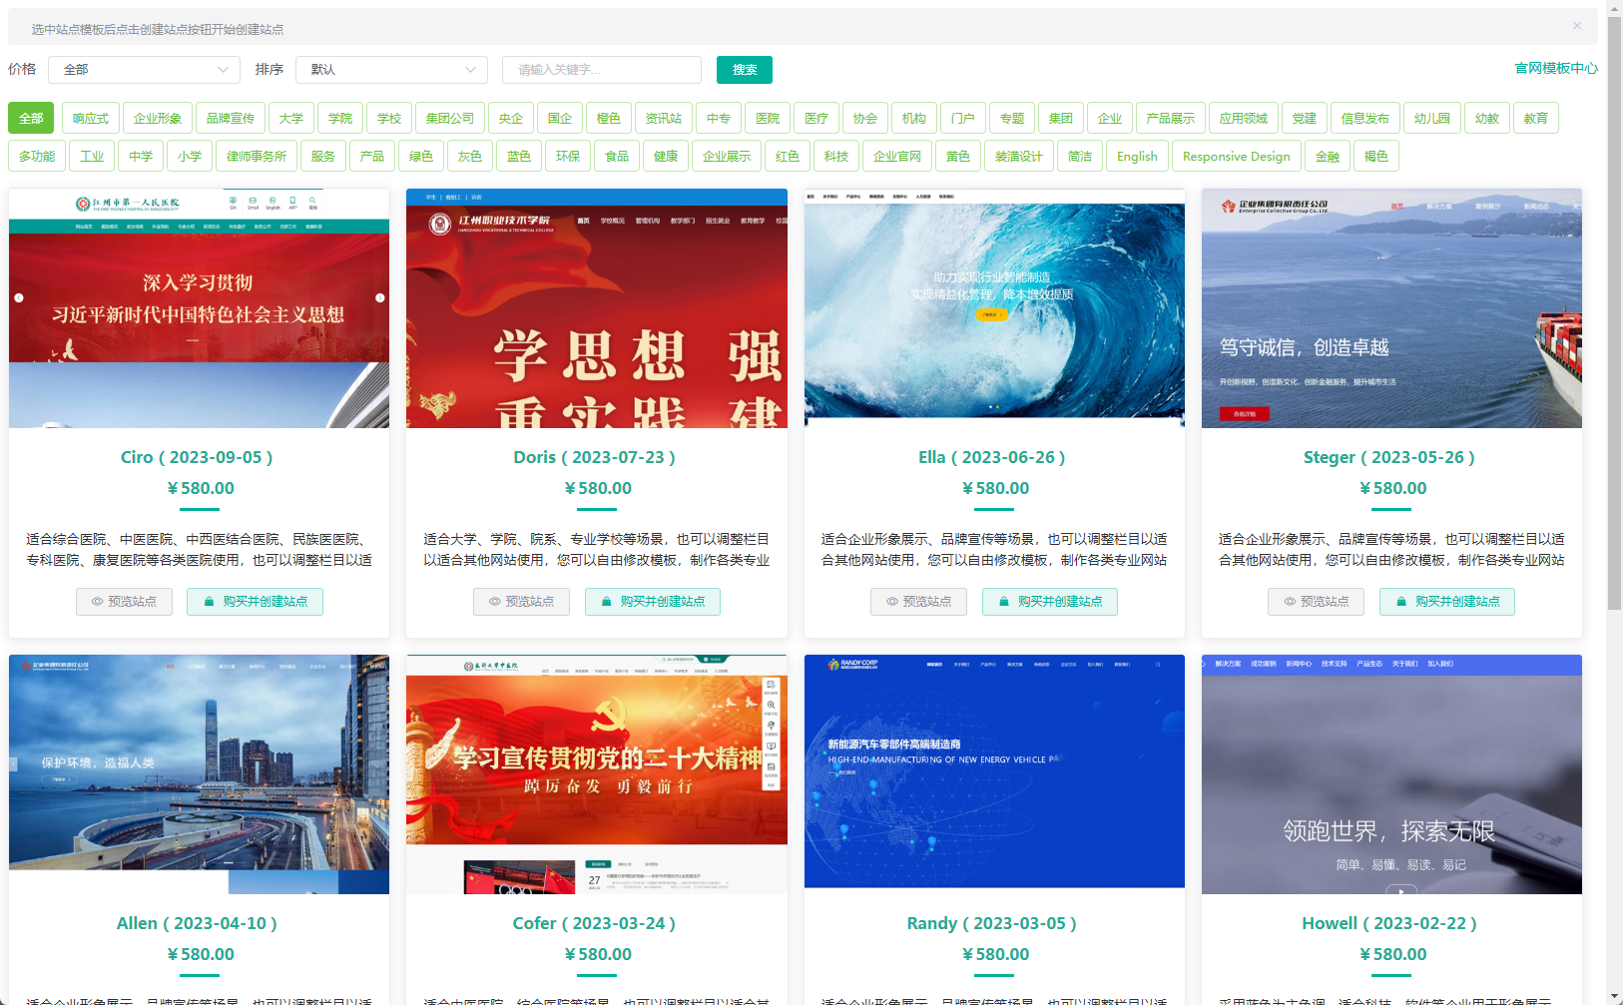
Task: Filter by the 多功能 tag
Action: 37,156
